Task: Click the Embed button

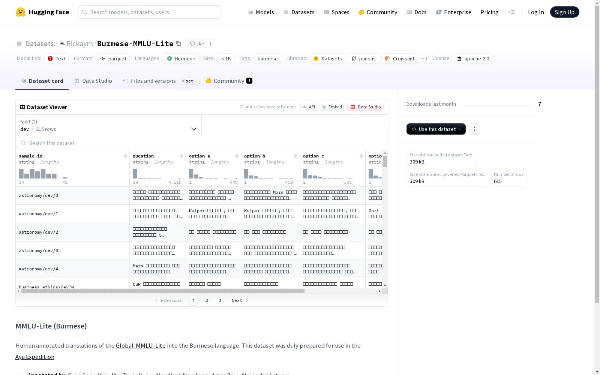Action: tap(332, 107)
